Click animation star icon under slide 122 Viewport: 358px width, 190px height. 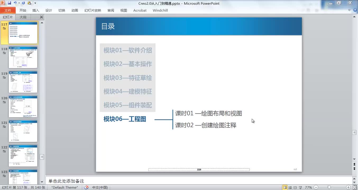click(x=4, y=151)
